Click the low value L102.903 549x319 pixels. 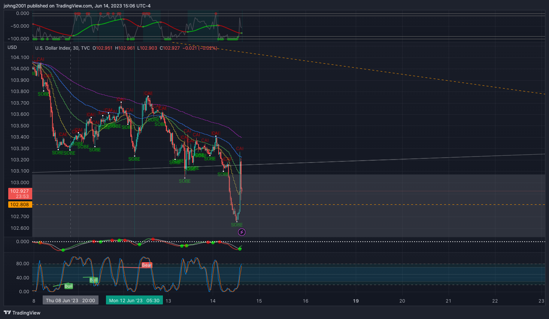[x=148, y=48]
